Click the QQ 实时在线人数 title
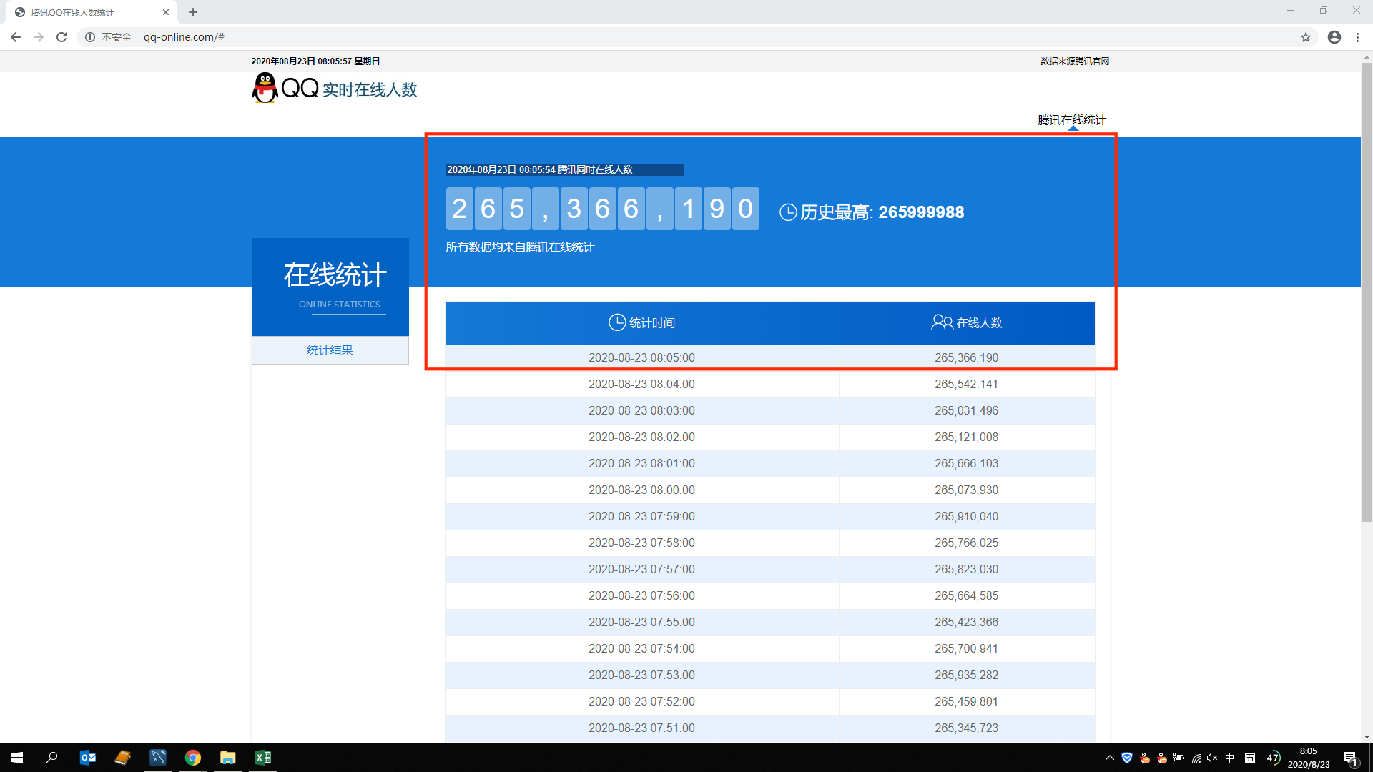 (350, 89)
